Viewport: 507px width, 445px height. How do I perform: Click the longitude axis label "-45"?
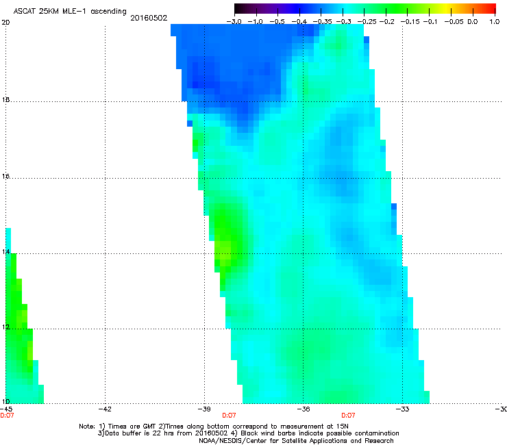pos(6,409)
